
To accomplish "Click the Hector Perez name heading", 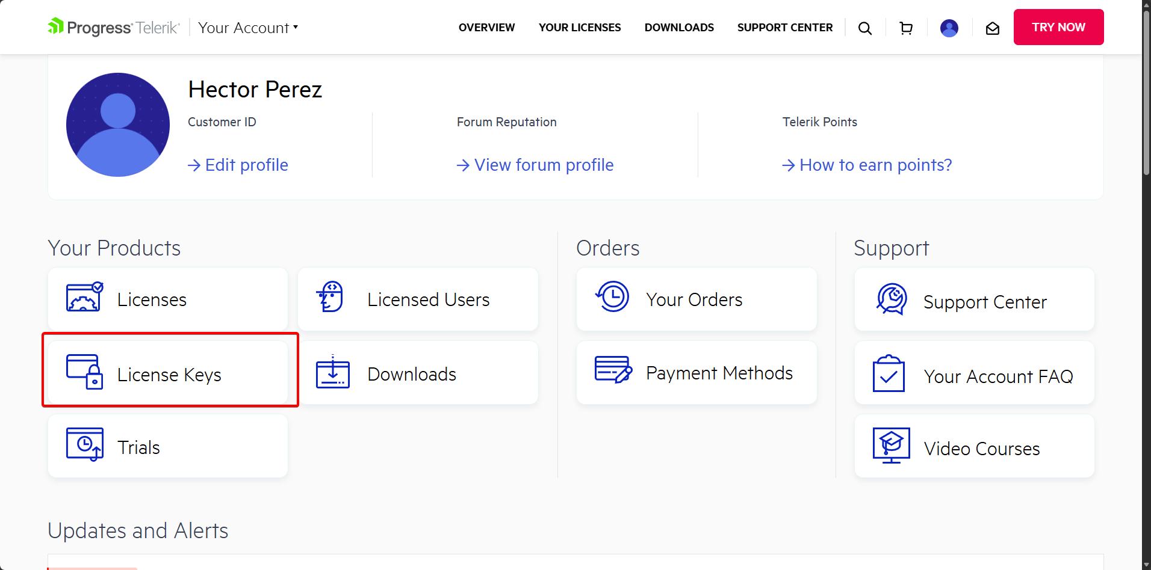I will point(255,90).
